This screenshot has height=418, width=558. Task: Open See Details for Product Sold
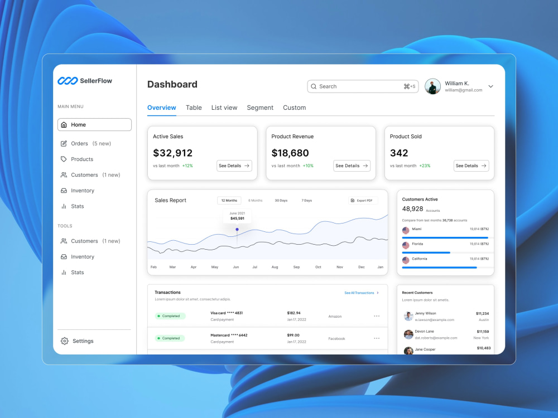471,166
